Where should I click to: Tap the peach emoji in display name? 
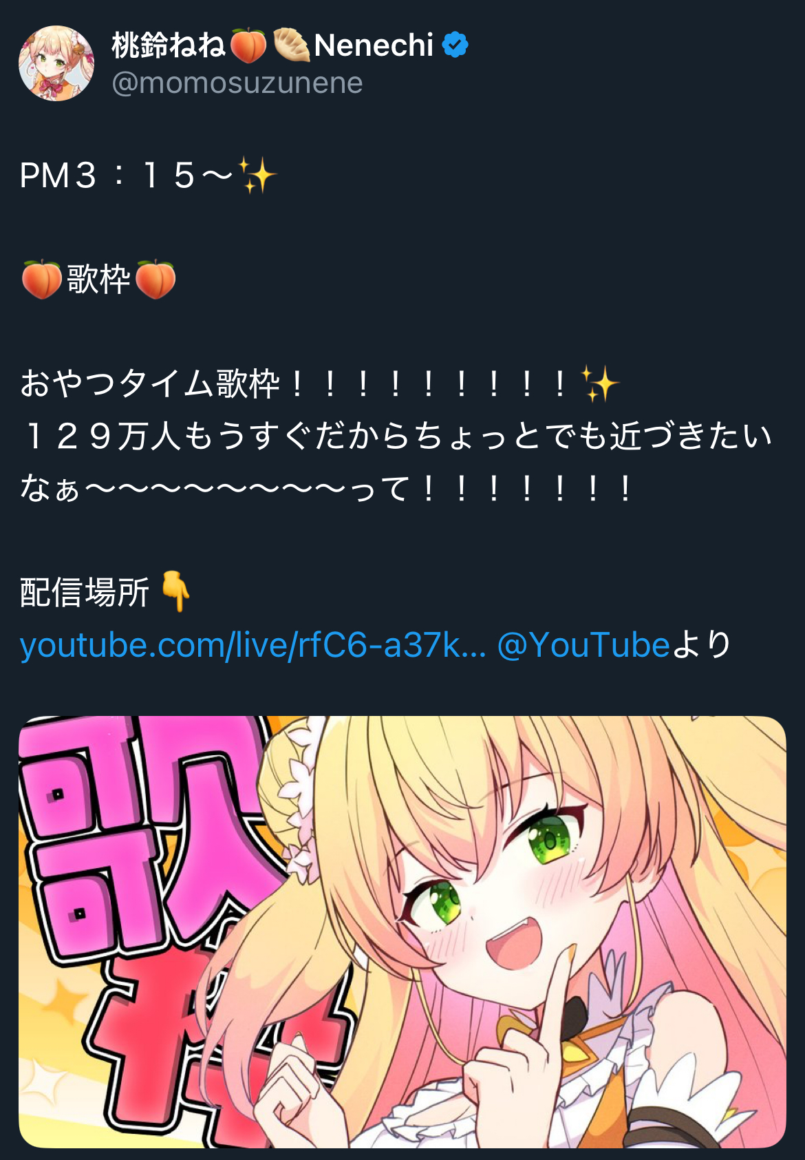[248, 45]
